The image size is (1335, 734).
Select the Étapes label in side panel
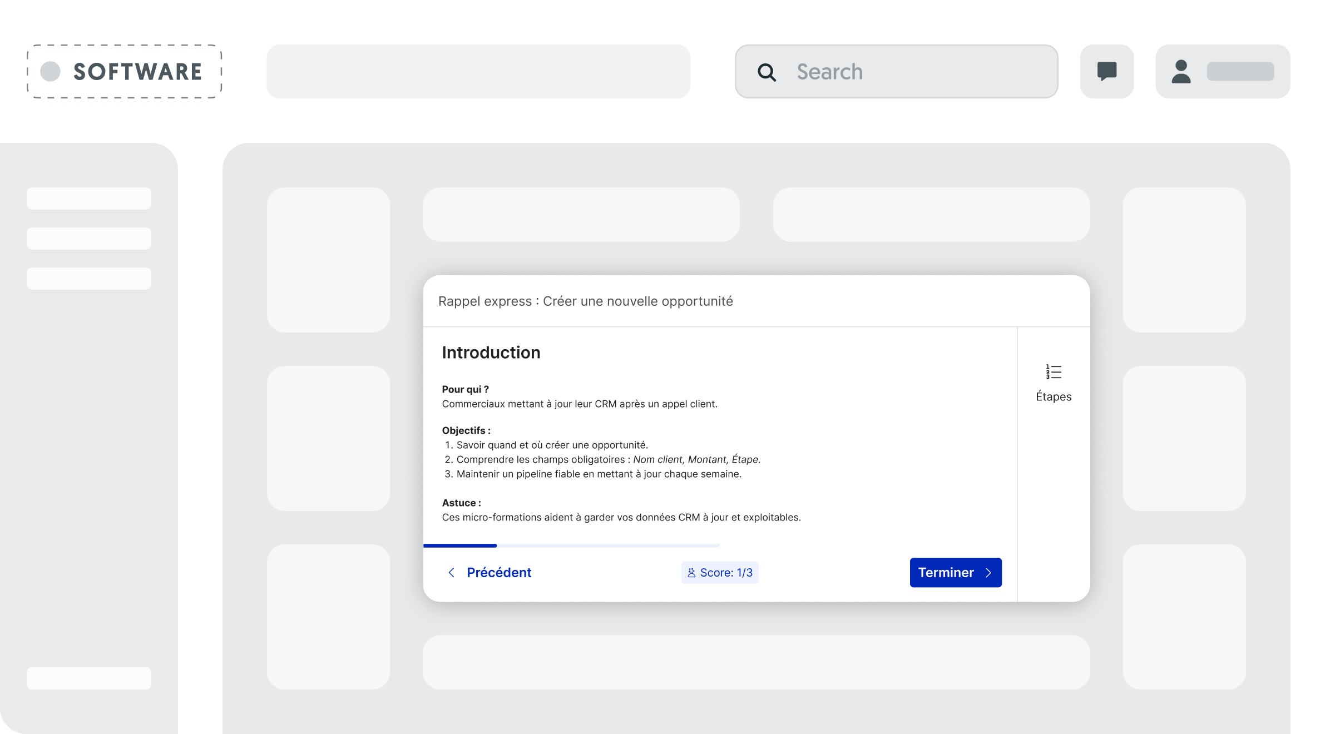click(1054, 396)
